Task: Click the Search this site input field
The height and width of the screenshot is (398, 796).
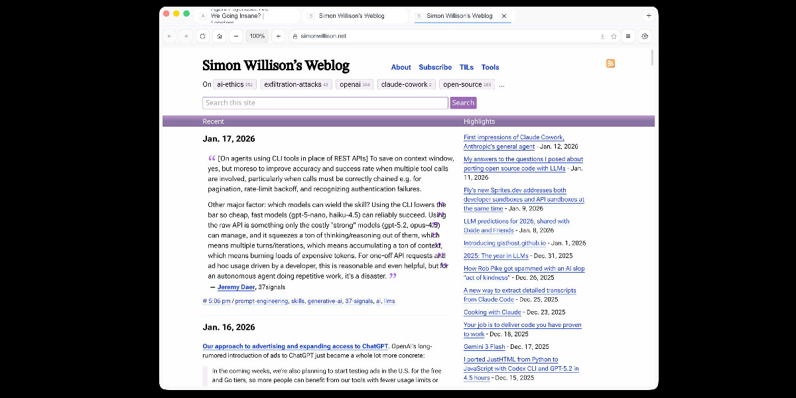Action: (324, 103)
